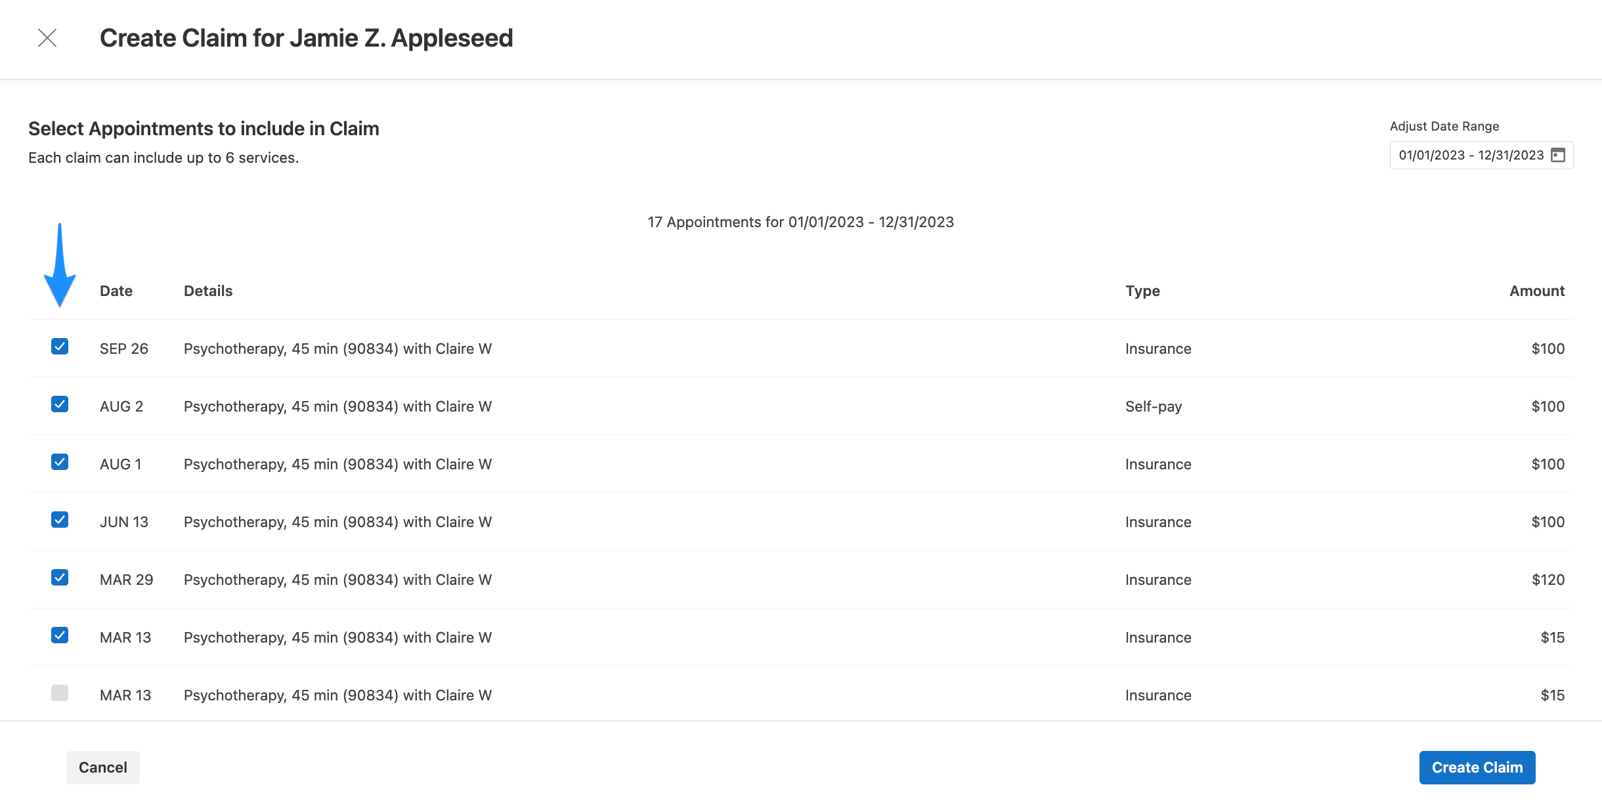Click the Amount column header
This screenshot has width=1602, height=810.
[x=1537, y=291]
